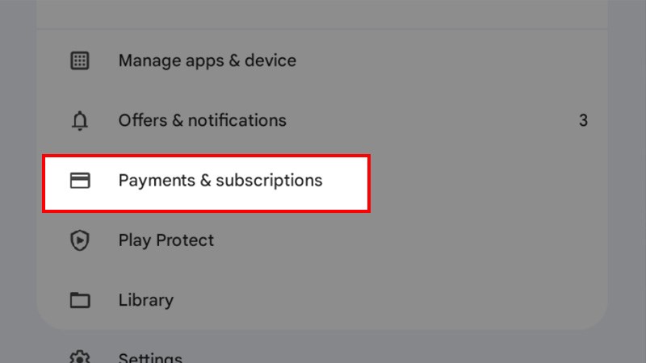Click the notification count badge showing 3

tap(583, 121)
